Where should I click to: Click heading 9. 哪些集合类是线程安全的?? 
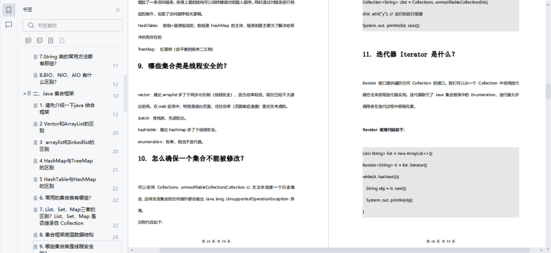(182, 66)
